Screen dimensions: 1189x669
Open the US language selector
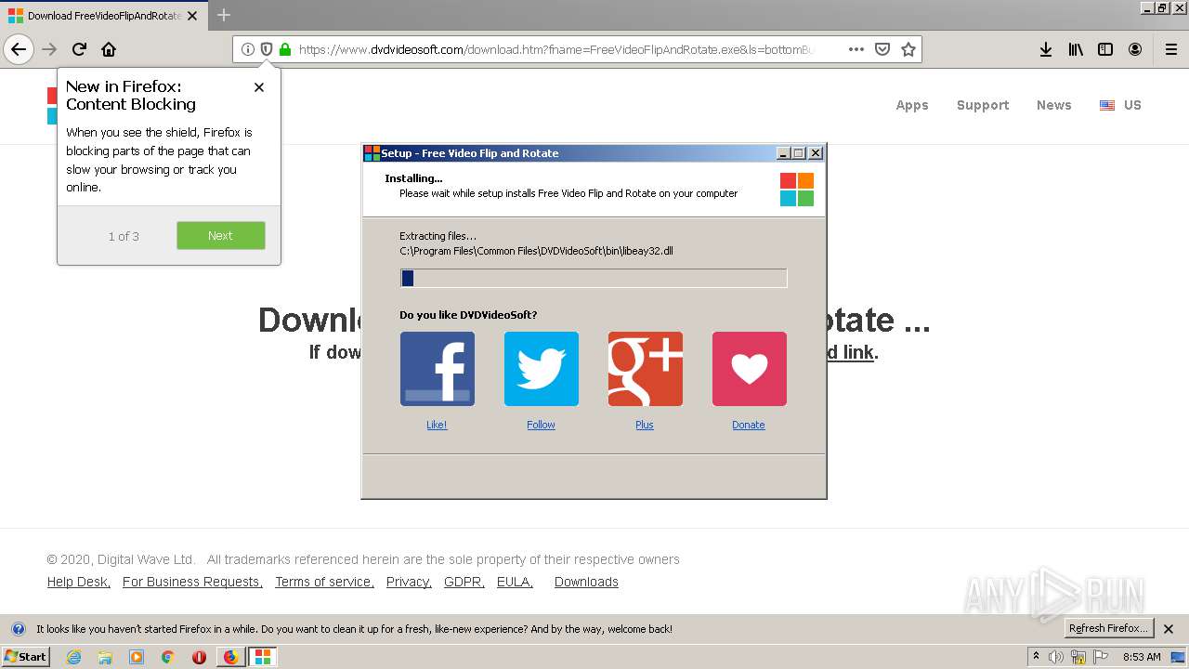(1120, 105)
